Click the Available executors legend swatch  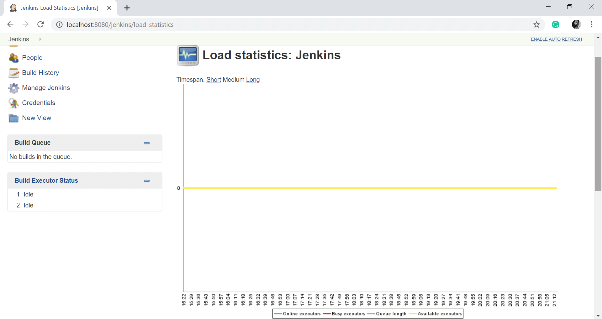[413, 314]
